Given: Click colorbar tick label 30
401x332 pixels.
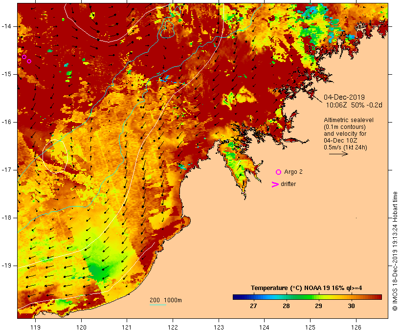Looking at the screenshot, I should tap(351, 306).
